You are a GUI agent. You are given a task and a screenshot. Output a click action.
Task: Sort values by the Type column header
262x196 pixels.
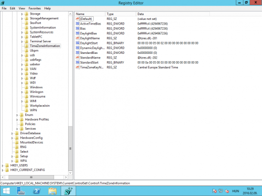(x=121, y=14)
